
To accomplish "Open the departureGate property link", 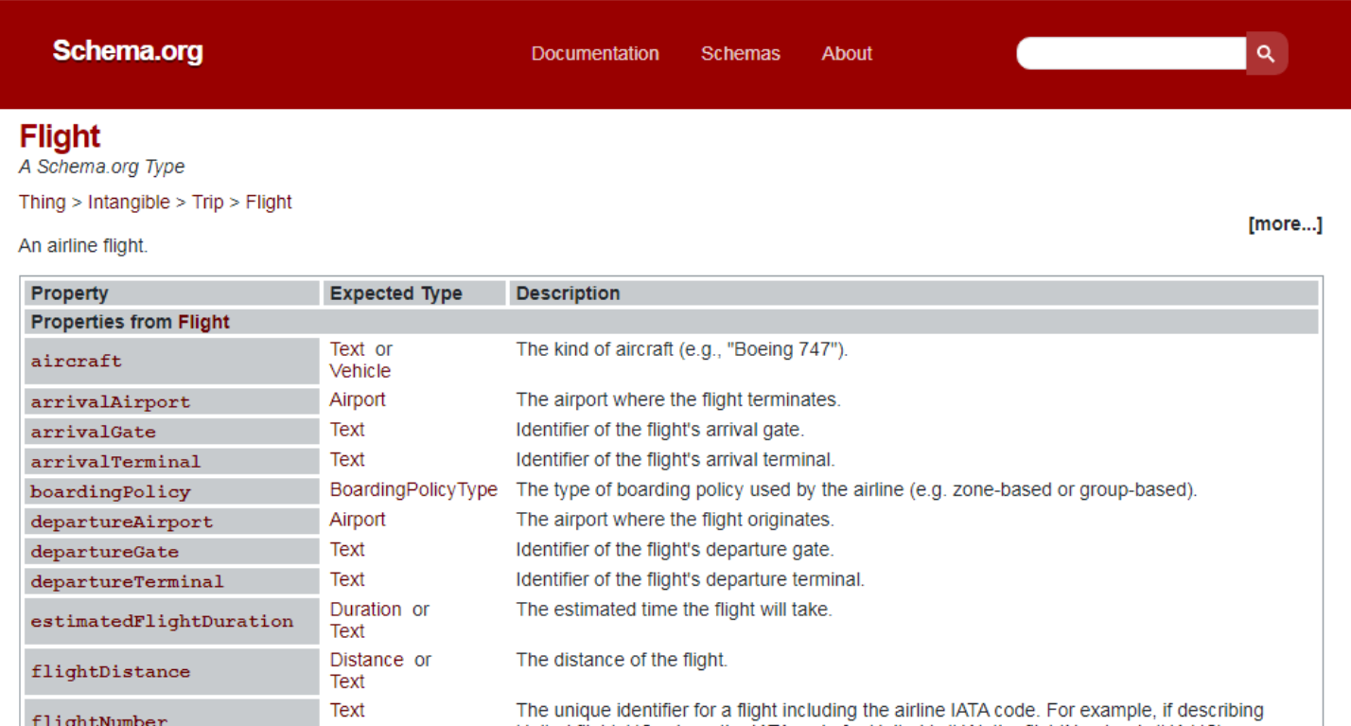I will [104, 552].
